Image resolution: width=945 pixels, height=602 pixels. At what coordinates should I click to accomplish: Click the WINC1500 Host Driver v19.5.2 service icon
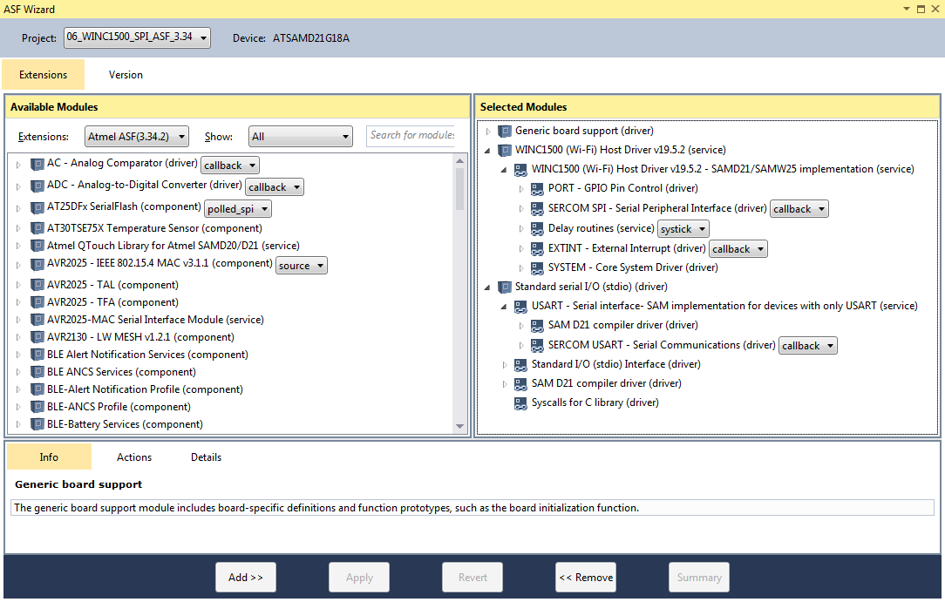[x=505, y=151]
